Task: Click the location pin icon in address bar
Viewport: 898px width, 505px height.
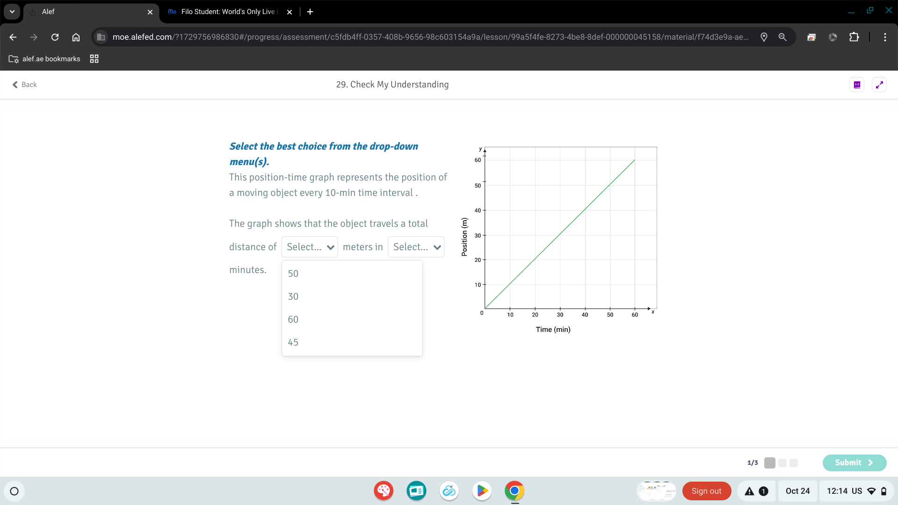Action: (764, 37)
